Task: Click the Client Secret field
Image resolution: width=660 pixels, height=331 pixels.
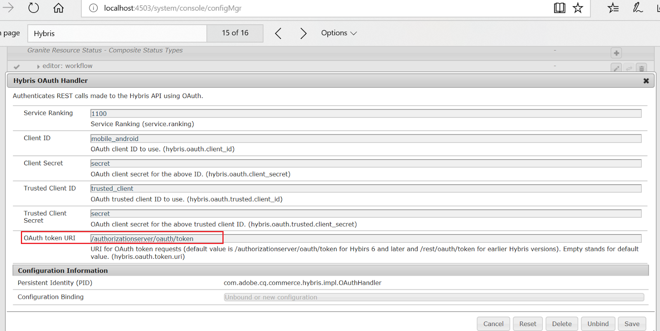Action: coord(366,163)
